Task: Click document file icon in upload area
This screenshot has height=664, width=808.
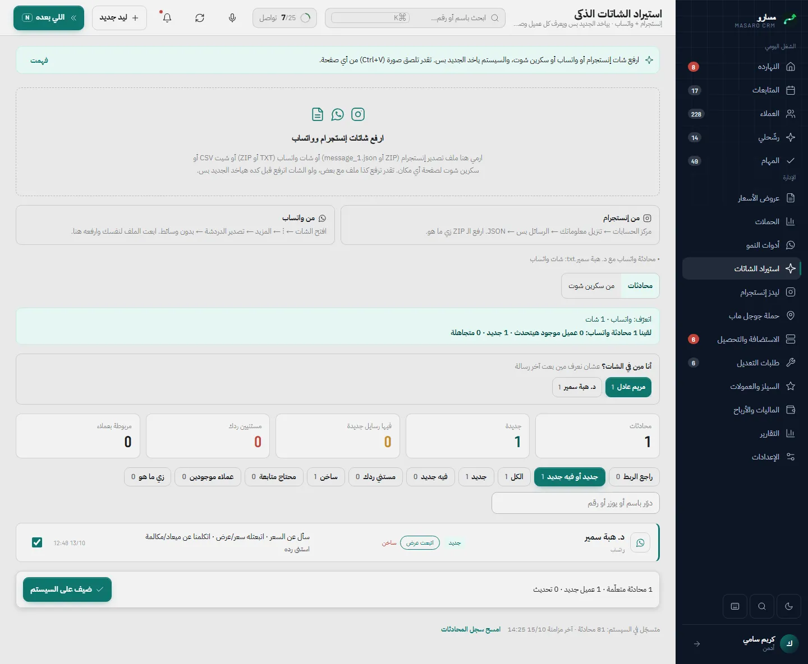Action: (x=318, y=114)
